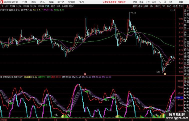Click the 潜庄: 68.74 indicator value
189x121 pixels.
[56, 77]
